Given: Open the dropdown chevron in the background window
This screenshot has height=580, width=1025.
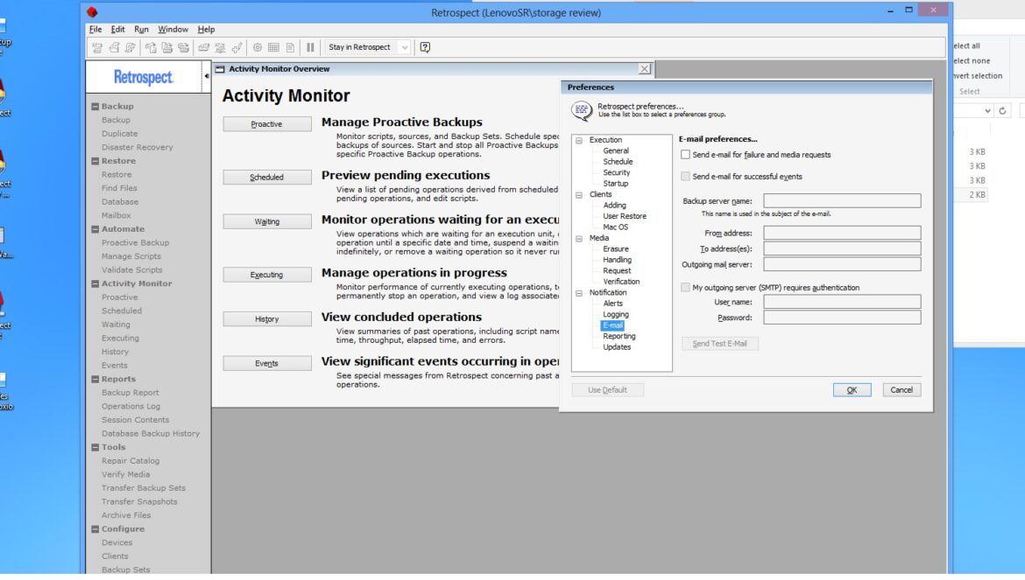Looking at the screenshot, I should tap(987, 111).
